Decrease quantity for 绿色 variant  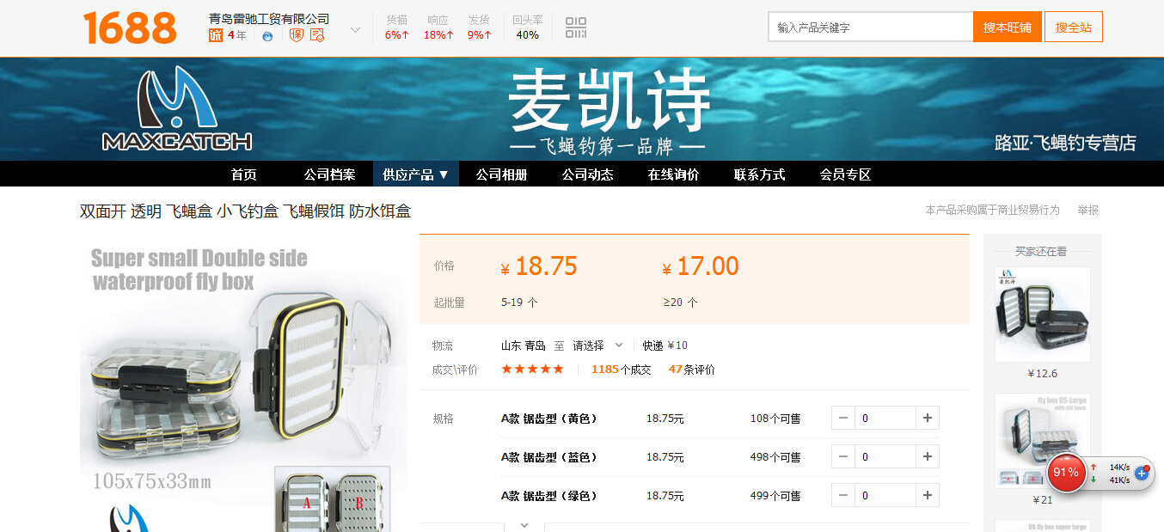(843, 496)
